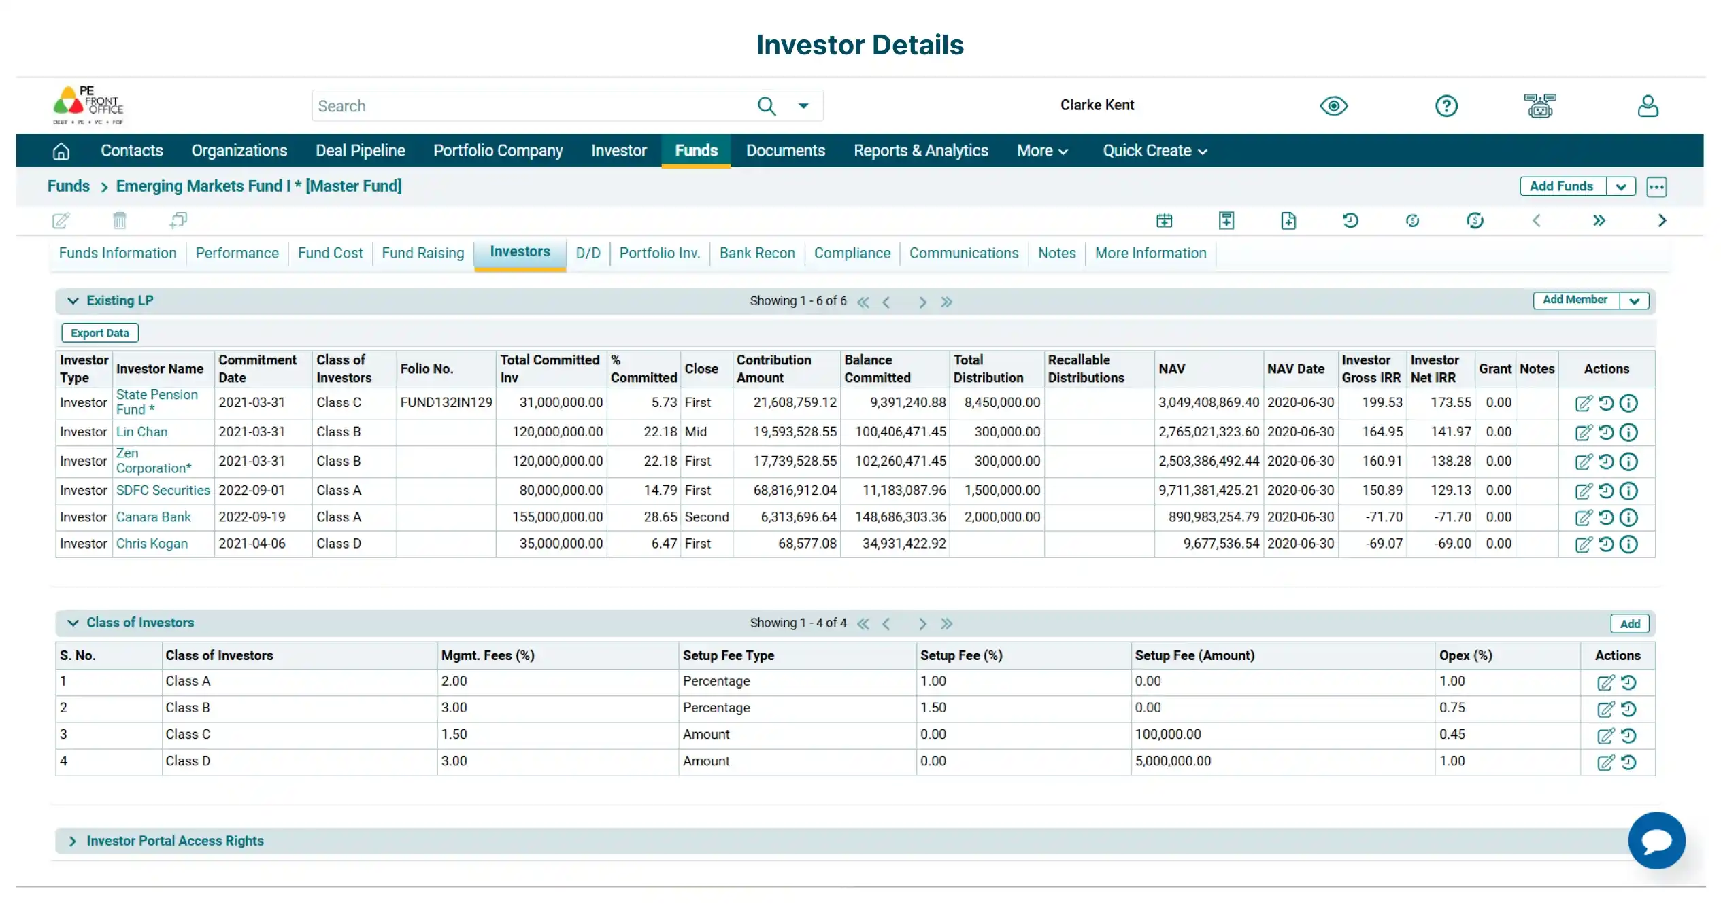Click the chatbot robot icon in header

(x=1540, y=106)
